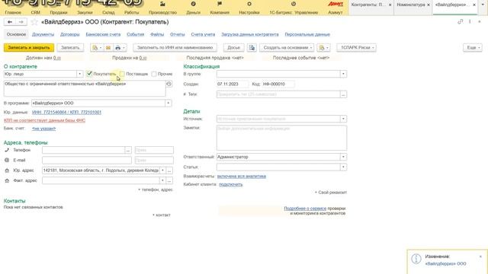Click the house icon beside Юр. адрес
Image resolution: width=488 pixels, height=274 pixels.
pos(7,170)
